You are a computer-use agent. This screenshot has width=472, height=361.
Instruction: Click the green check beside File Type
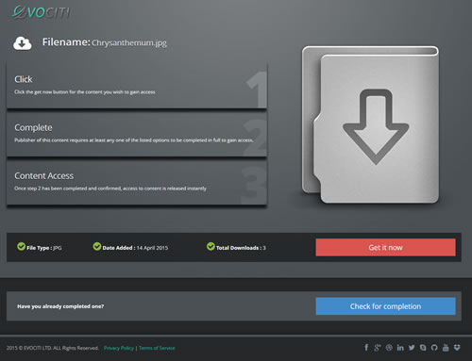click(21, 247)
